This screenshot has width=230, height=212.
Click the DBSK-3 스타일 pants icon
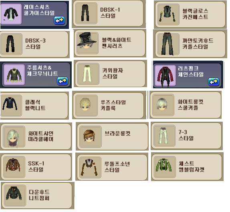11,44
